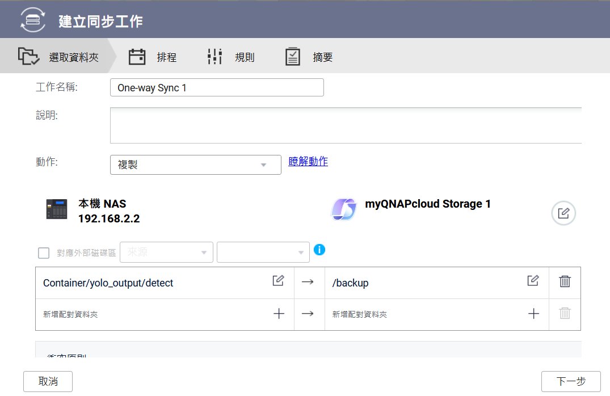Click the 對應外部磁碟區 label text
Screen dimensions: 610x396
point(86,253)
